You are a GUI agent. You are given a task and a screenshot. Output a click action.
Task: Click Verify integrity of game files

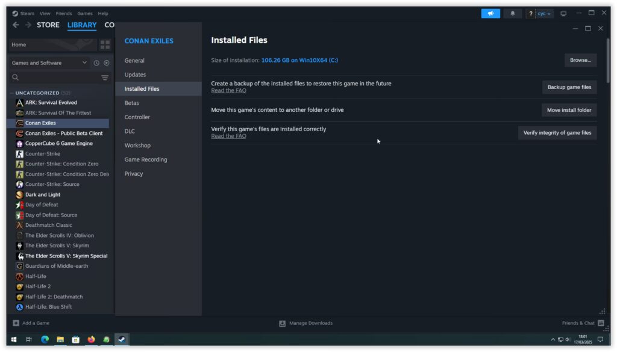coord(557,133)
